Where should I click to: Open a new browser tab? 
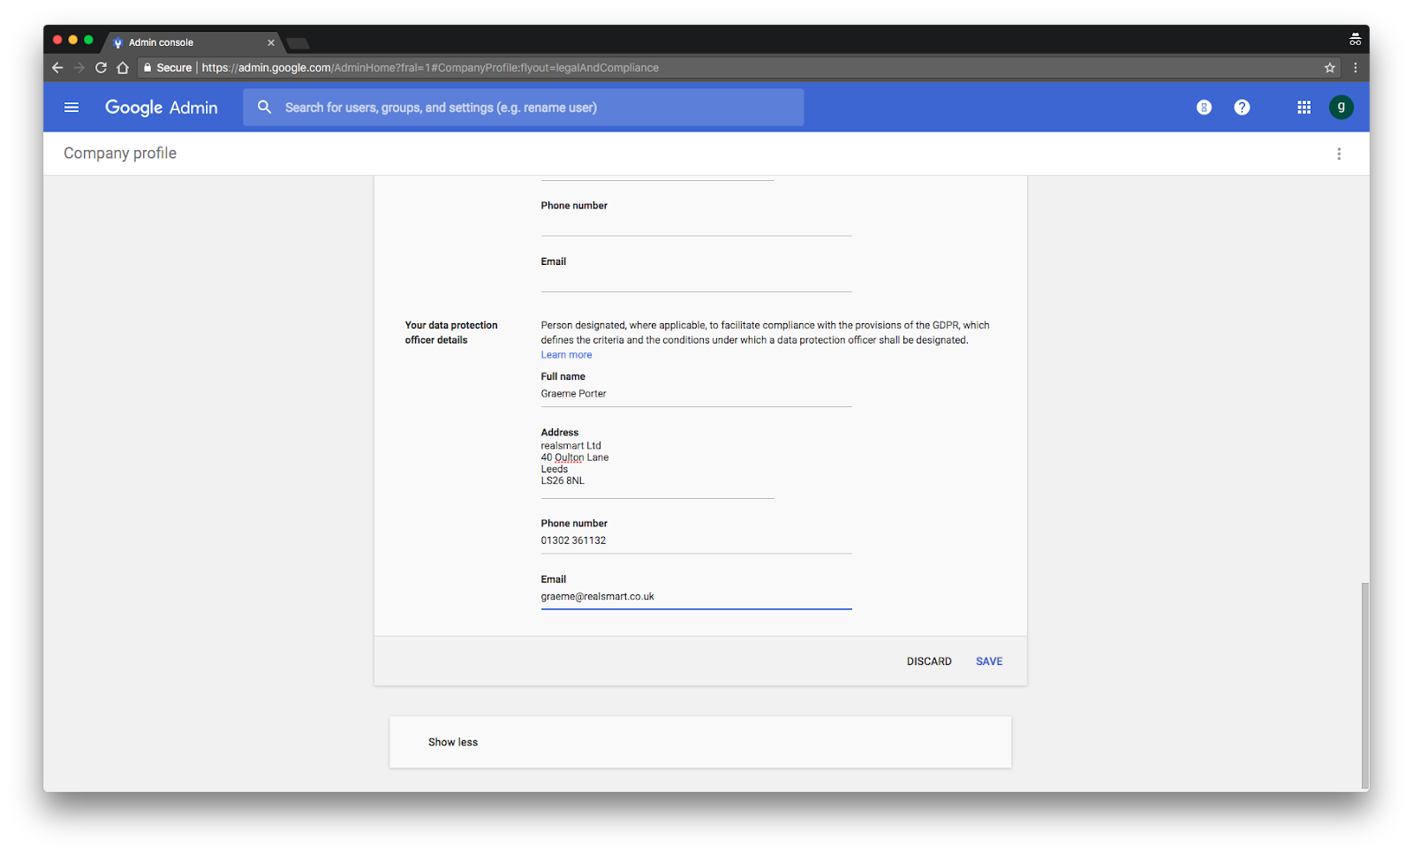tap(298, 42)
